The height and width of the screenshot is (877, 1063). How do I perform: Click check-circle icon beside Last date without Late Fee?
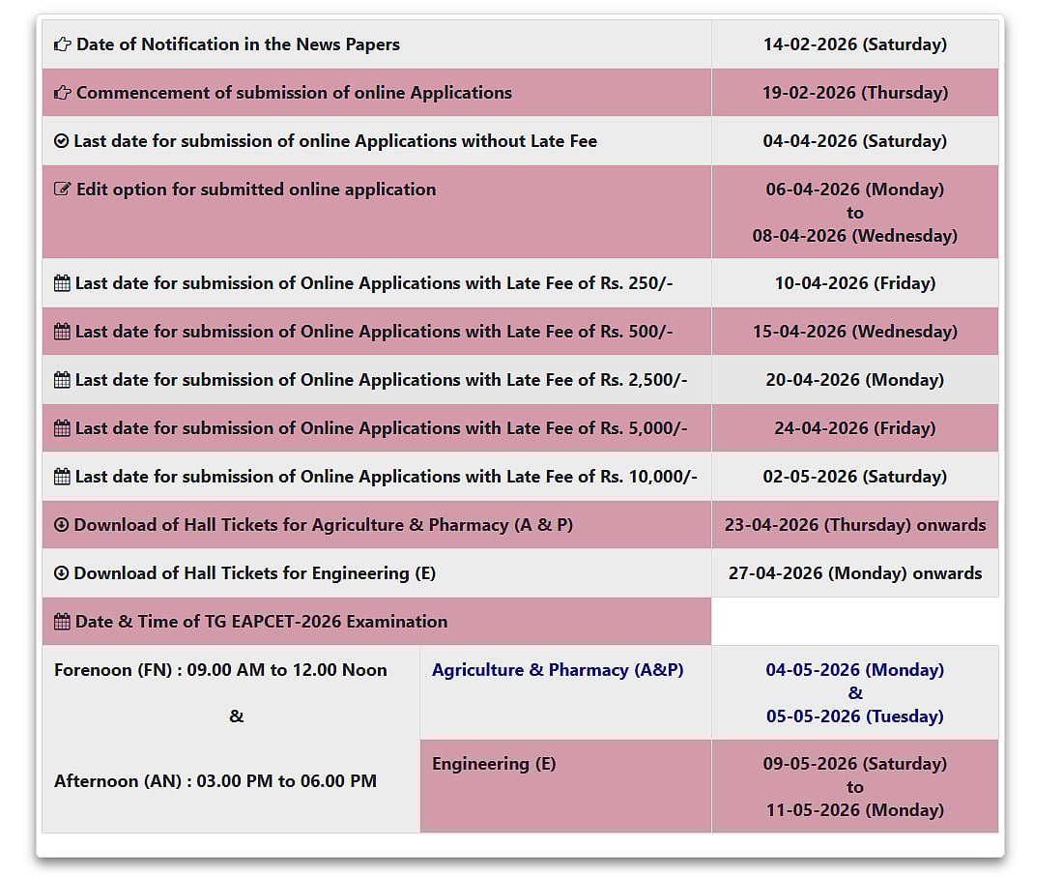pyautogui.click(x=62, y=141)
